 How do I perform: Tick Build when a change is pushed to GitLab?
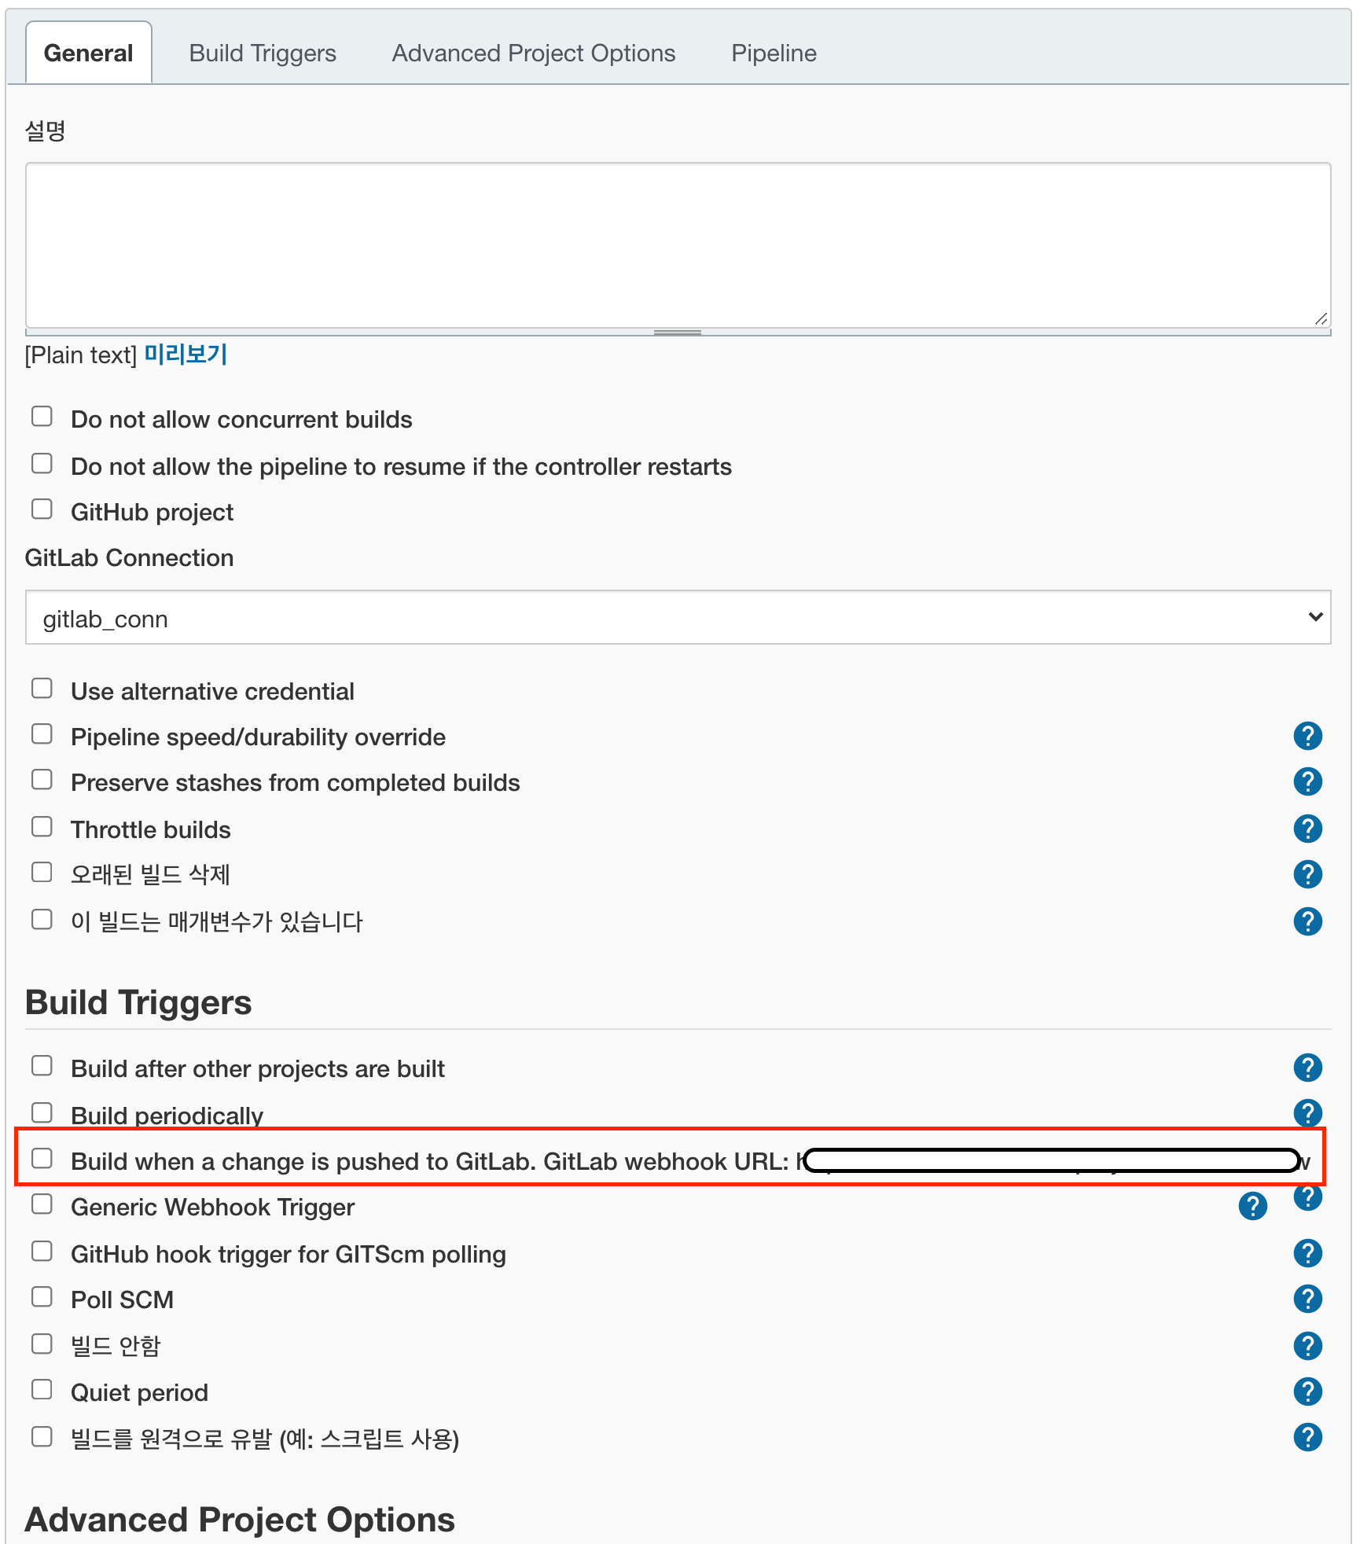point(42,1159)
